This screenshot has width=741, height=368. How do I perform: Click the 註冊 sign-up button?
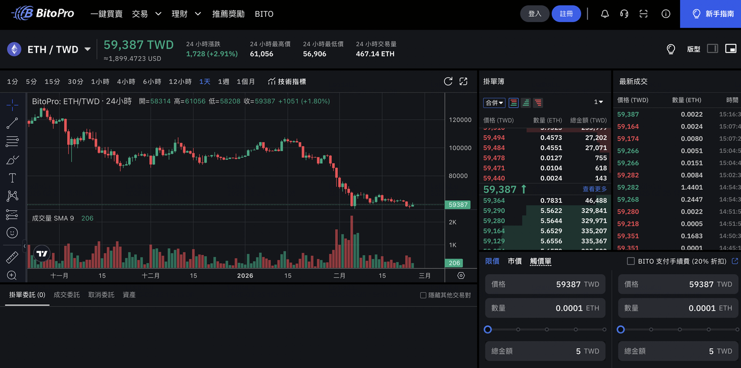pyautogui.click(x=566, y=14)
